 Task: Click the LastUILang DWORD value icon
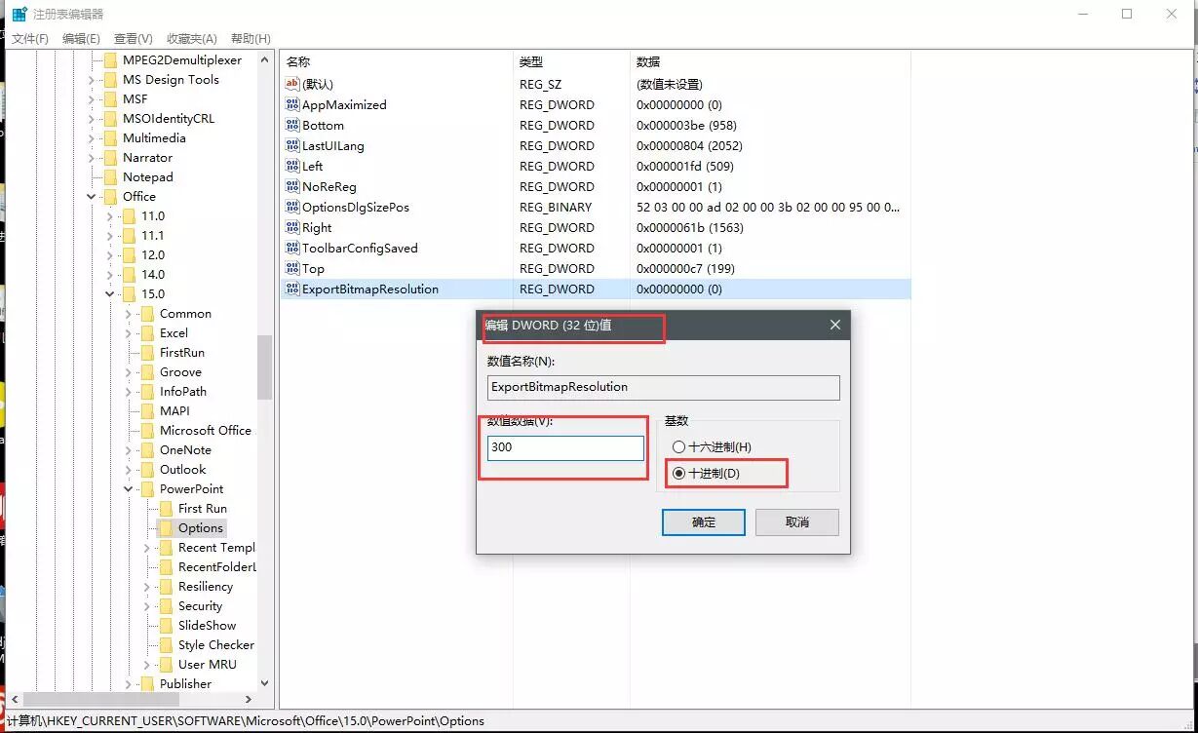(x=292, y=145)
